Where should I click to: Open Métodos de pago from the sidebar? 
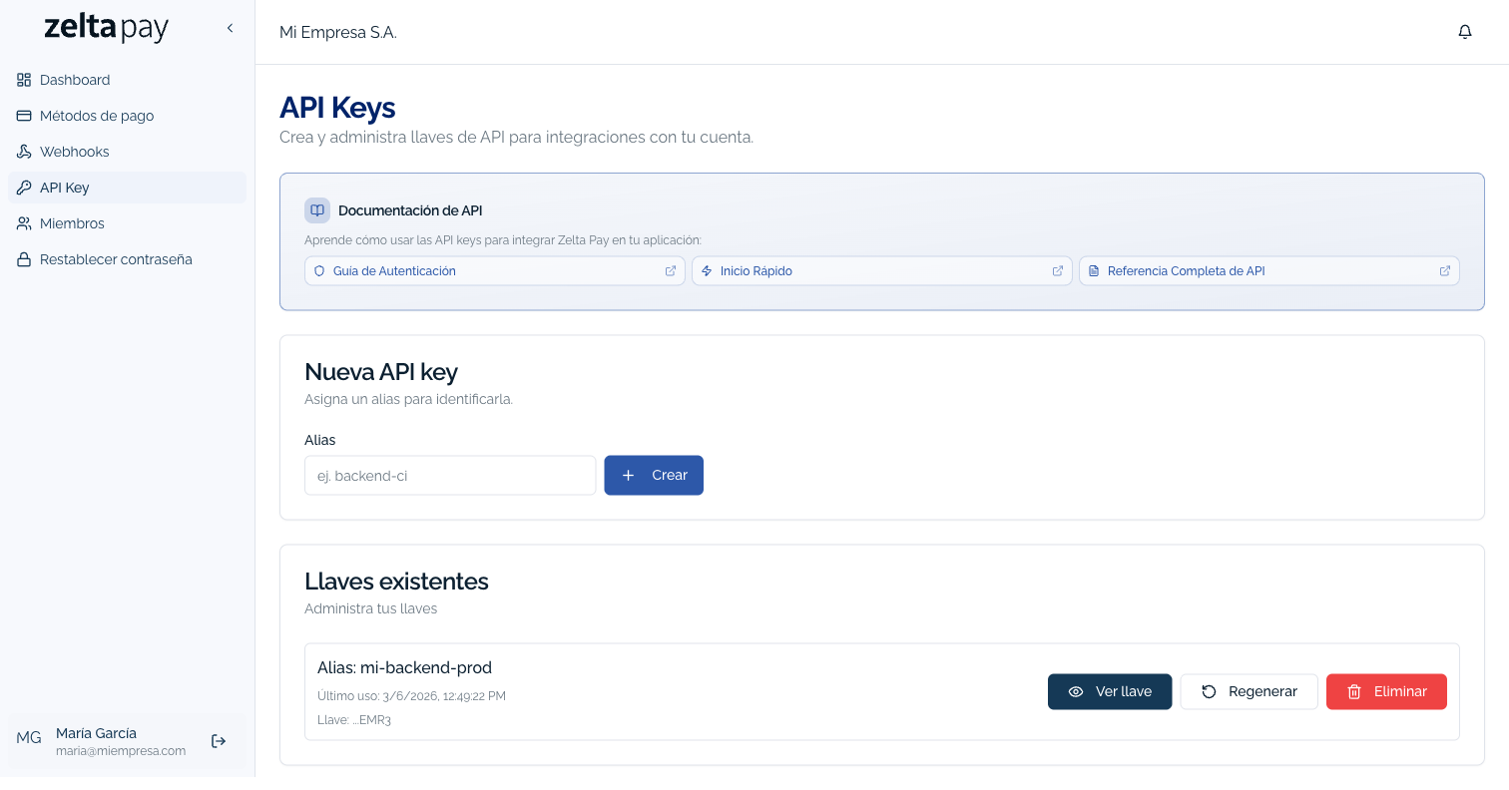click(96, 116)
